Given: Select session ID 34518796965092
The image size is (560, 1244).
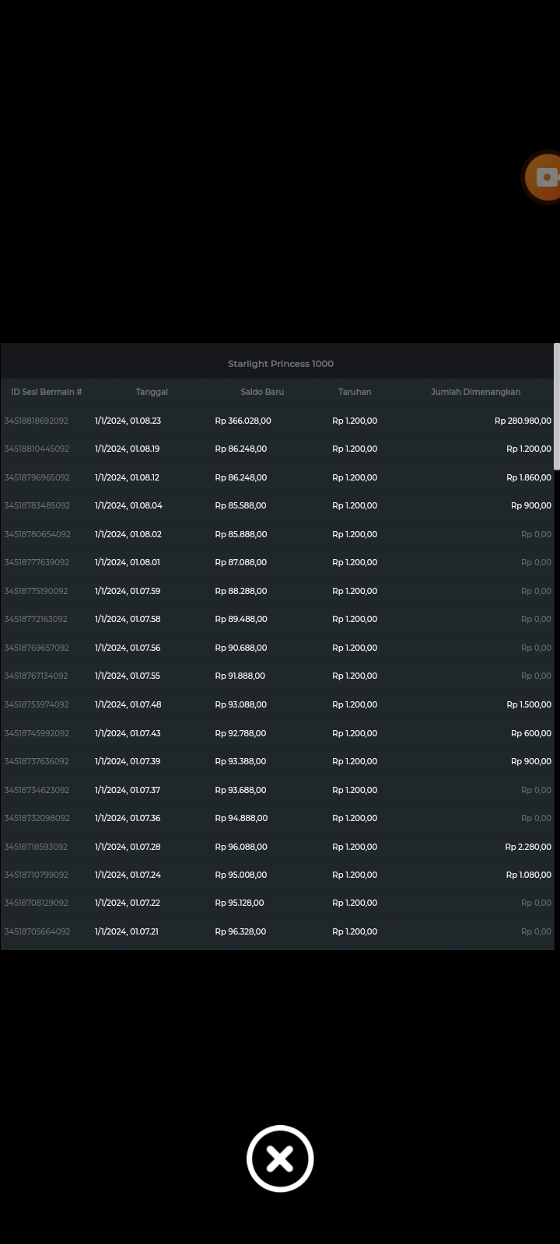Looking at the screenshot, I should click(37, 477).
